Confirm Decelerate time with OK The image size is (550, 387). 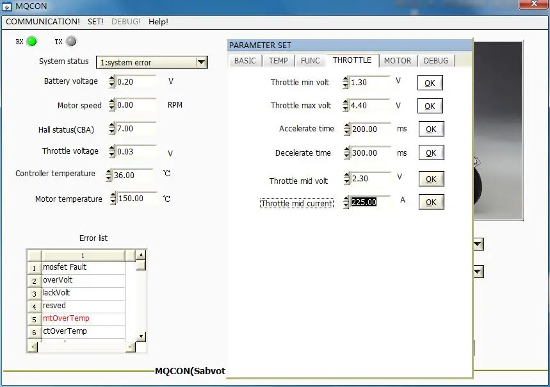pos(431,152)
